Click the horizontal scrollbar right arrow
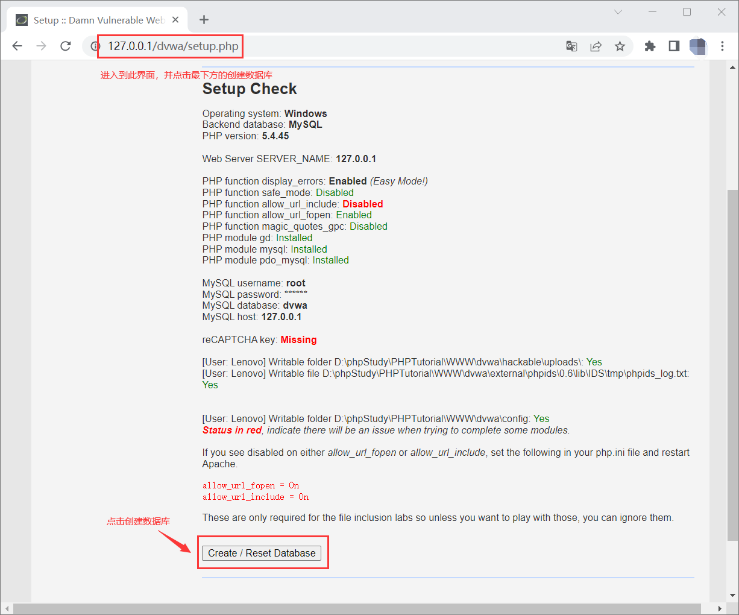 click(720, 608)
